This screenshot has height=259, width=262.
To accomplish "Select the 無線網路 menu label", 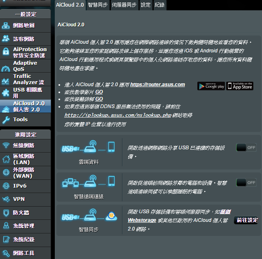I will (24, 146).
